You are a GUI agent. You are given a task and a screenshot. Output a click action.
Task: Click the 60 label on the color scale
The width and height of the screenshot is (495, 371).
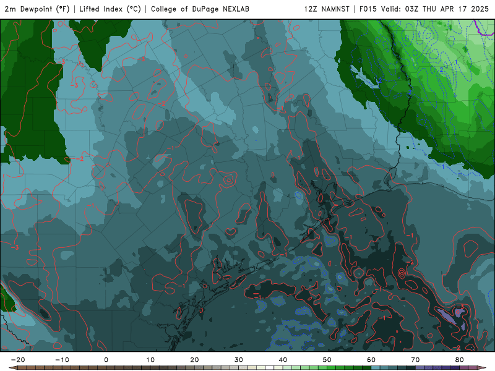click(371, 360)
